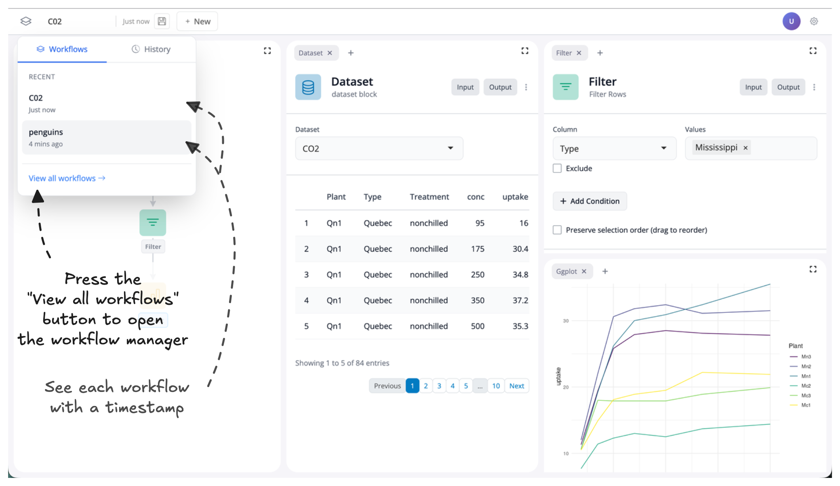This screenshot has height=486, width=840.
Task: Click the layers logo icon
Action: coord(26,21)
